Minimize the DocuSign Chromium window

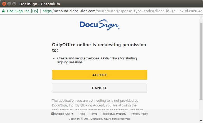pyautogui.click(x=9, y=4)
